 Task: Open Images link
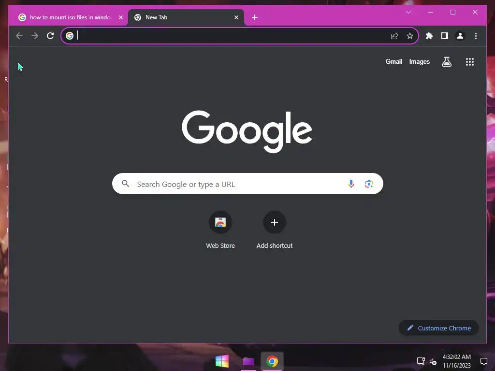(x=419, y=62)
